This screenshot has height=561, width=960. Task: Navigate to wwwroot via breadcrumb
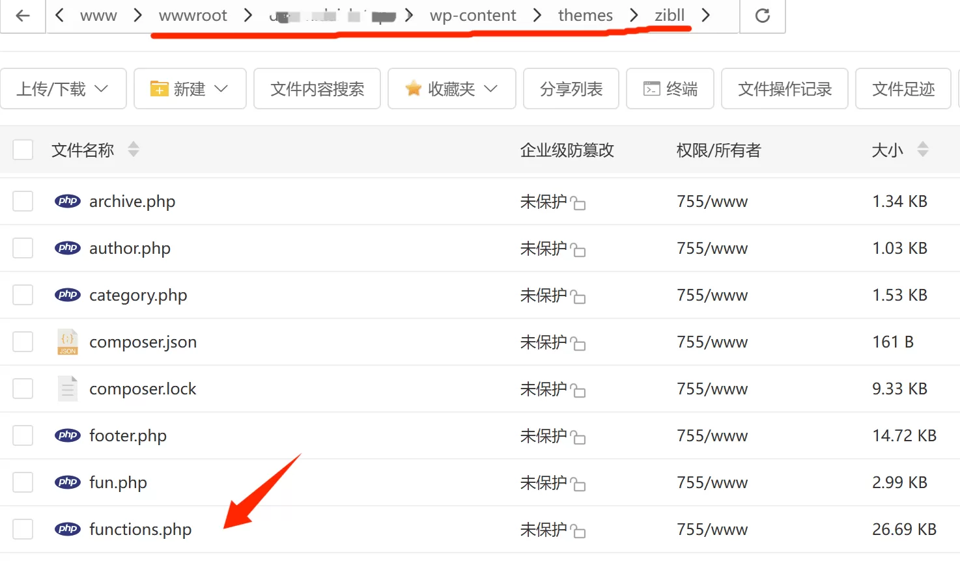(x=193, y=16)
